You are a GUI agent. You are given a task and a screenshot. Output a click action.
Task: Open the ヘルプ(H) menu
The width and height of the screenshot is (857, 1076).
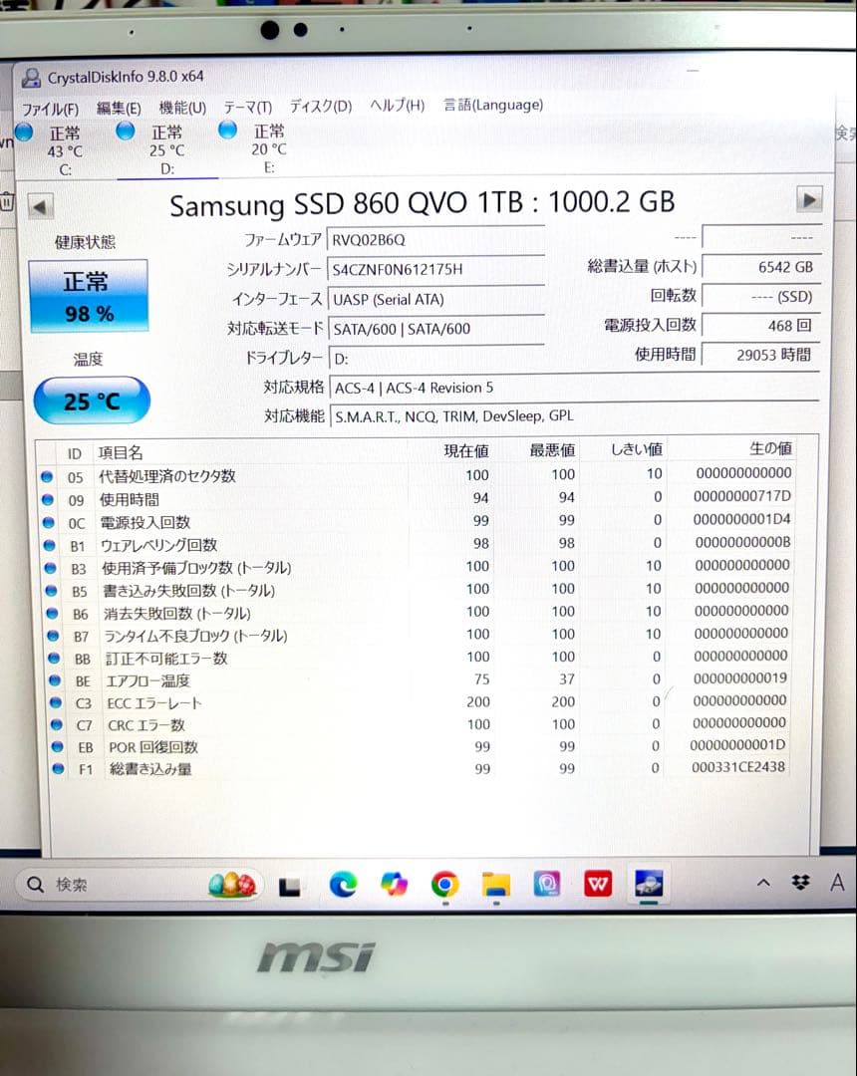[x=398, y=105]
